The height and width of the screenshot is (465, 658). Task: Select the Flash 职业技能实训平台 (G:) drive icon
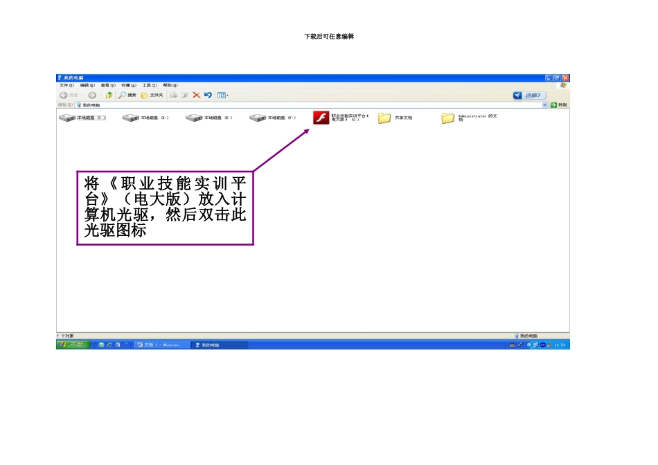(x=321, y=118)
